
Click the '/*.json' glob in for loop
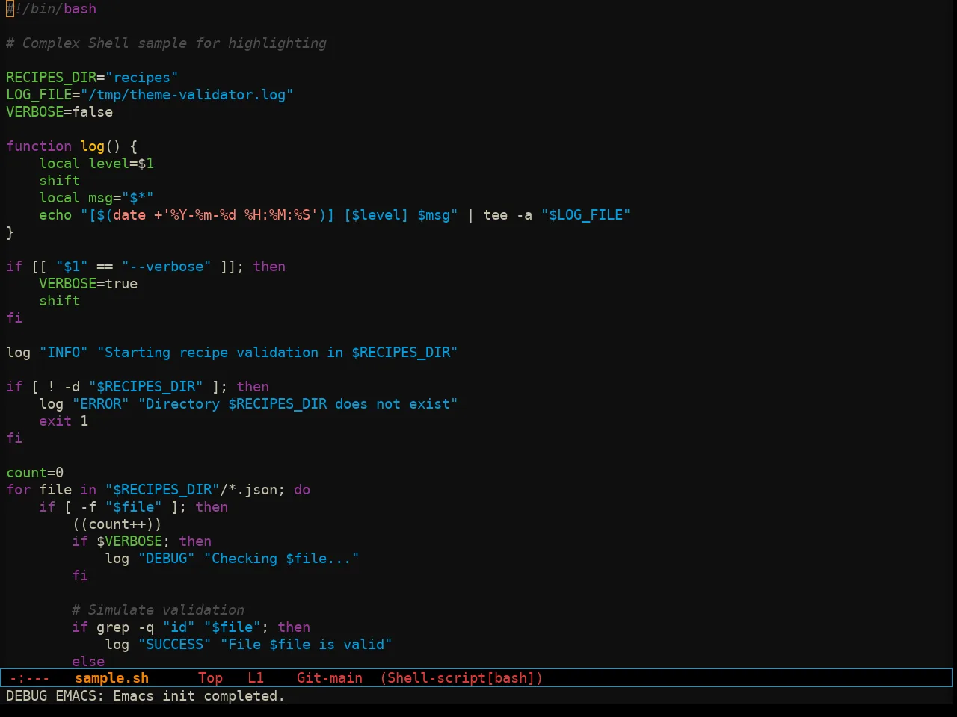click(248, 490)
